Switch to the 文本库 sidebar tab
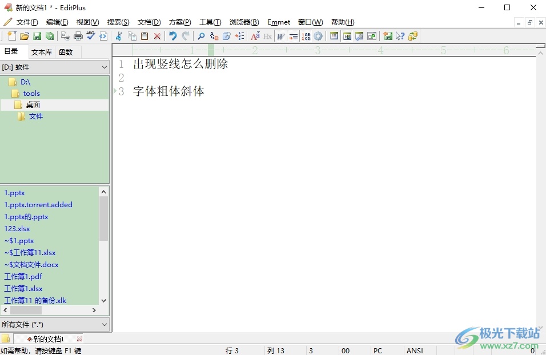Image resolution: width=546 pixels, height=355 pixels. [x=42, y=52]
